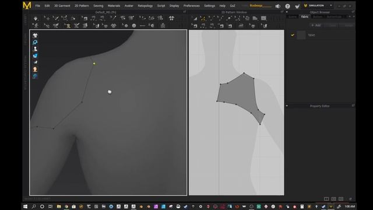Select the Tshirt fabric entry
The image size is (373, 210).
[311, 35]
